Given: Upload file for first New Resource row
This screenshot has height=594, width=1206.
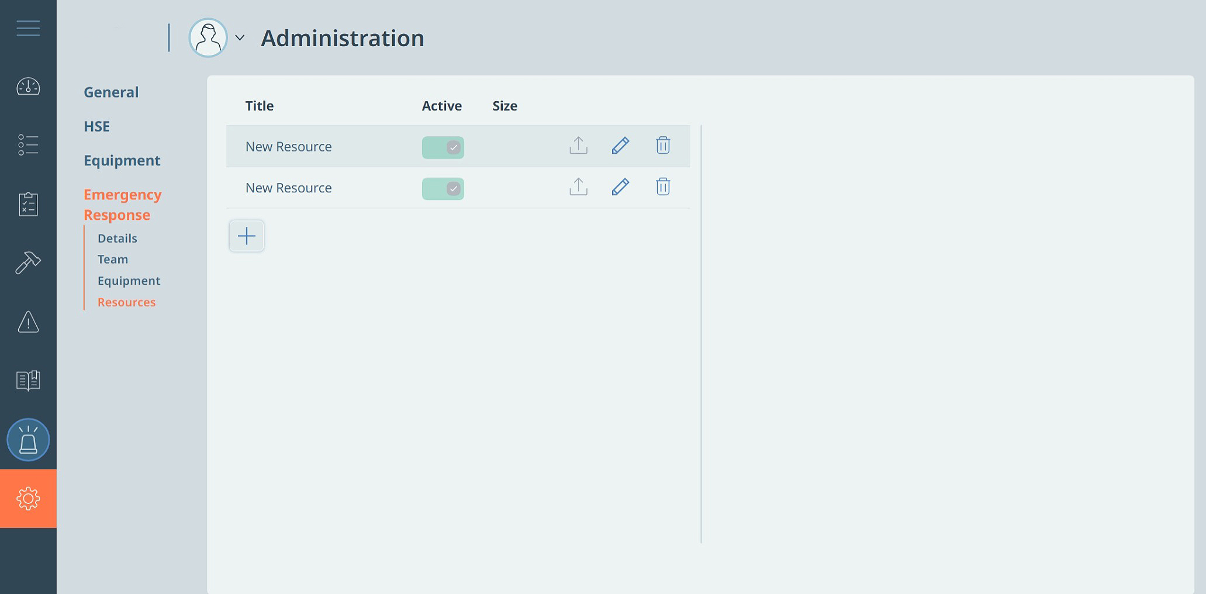Looking at the screenshot, I should tap(578, 146).
